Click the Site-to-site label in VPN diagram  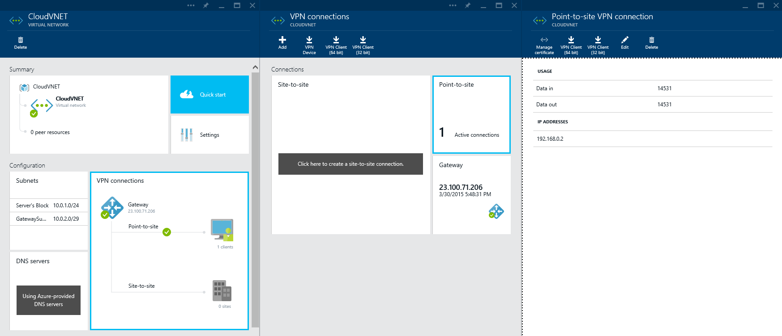click(x=141, y=286)
